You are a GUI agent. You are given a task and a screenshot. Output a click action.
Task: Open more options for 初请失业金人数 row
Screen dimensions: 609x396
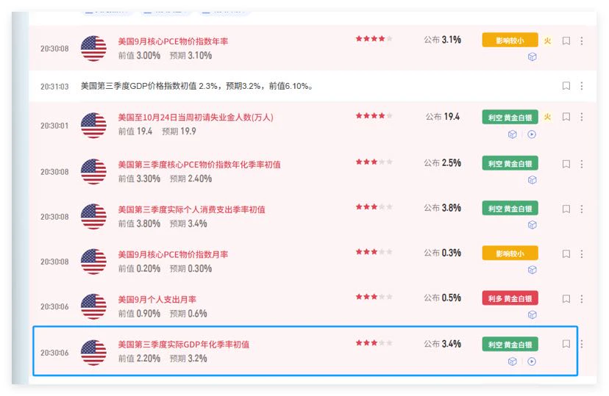tap(582, 117)
